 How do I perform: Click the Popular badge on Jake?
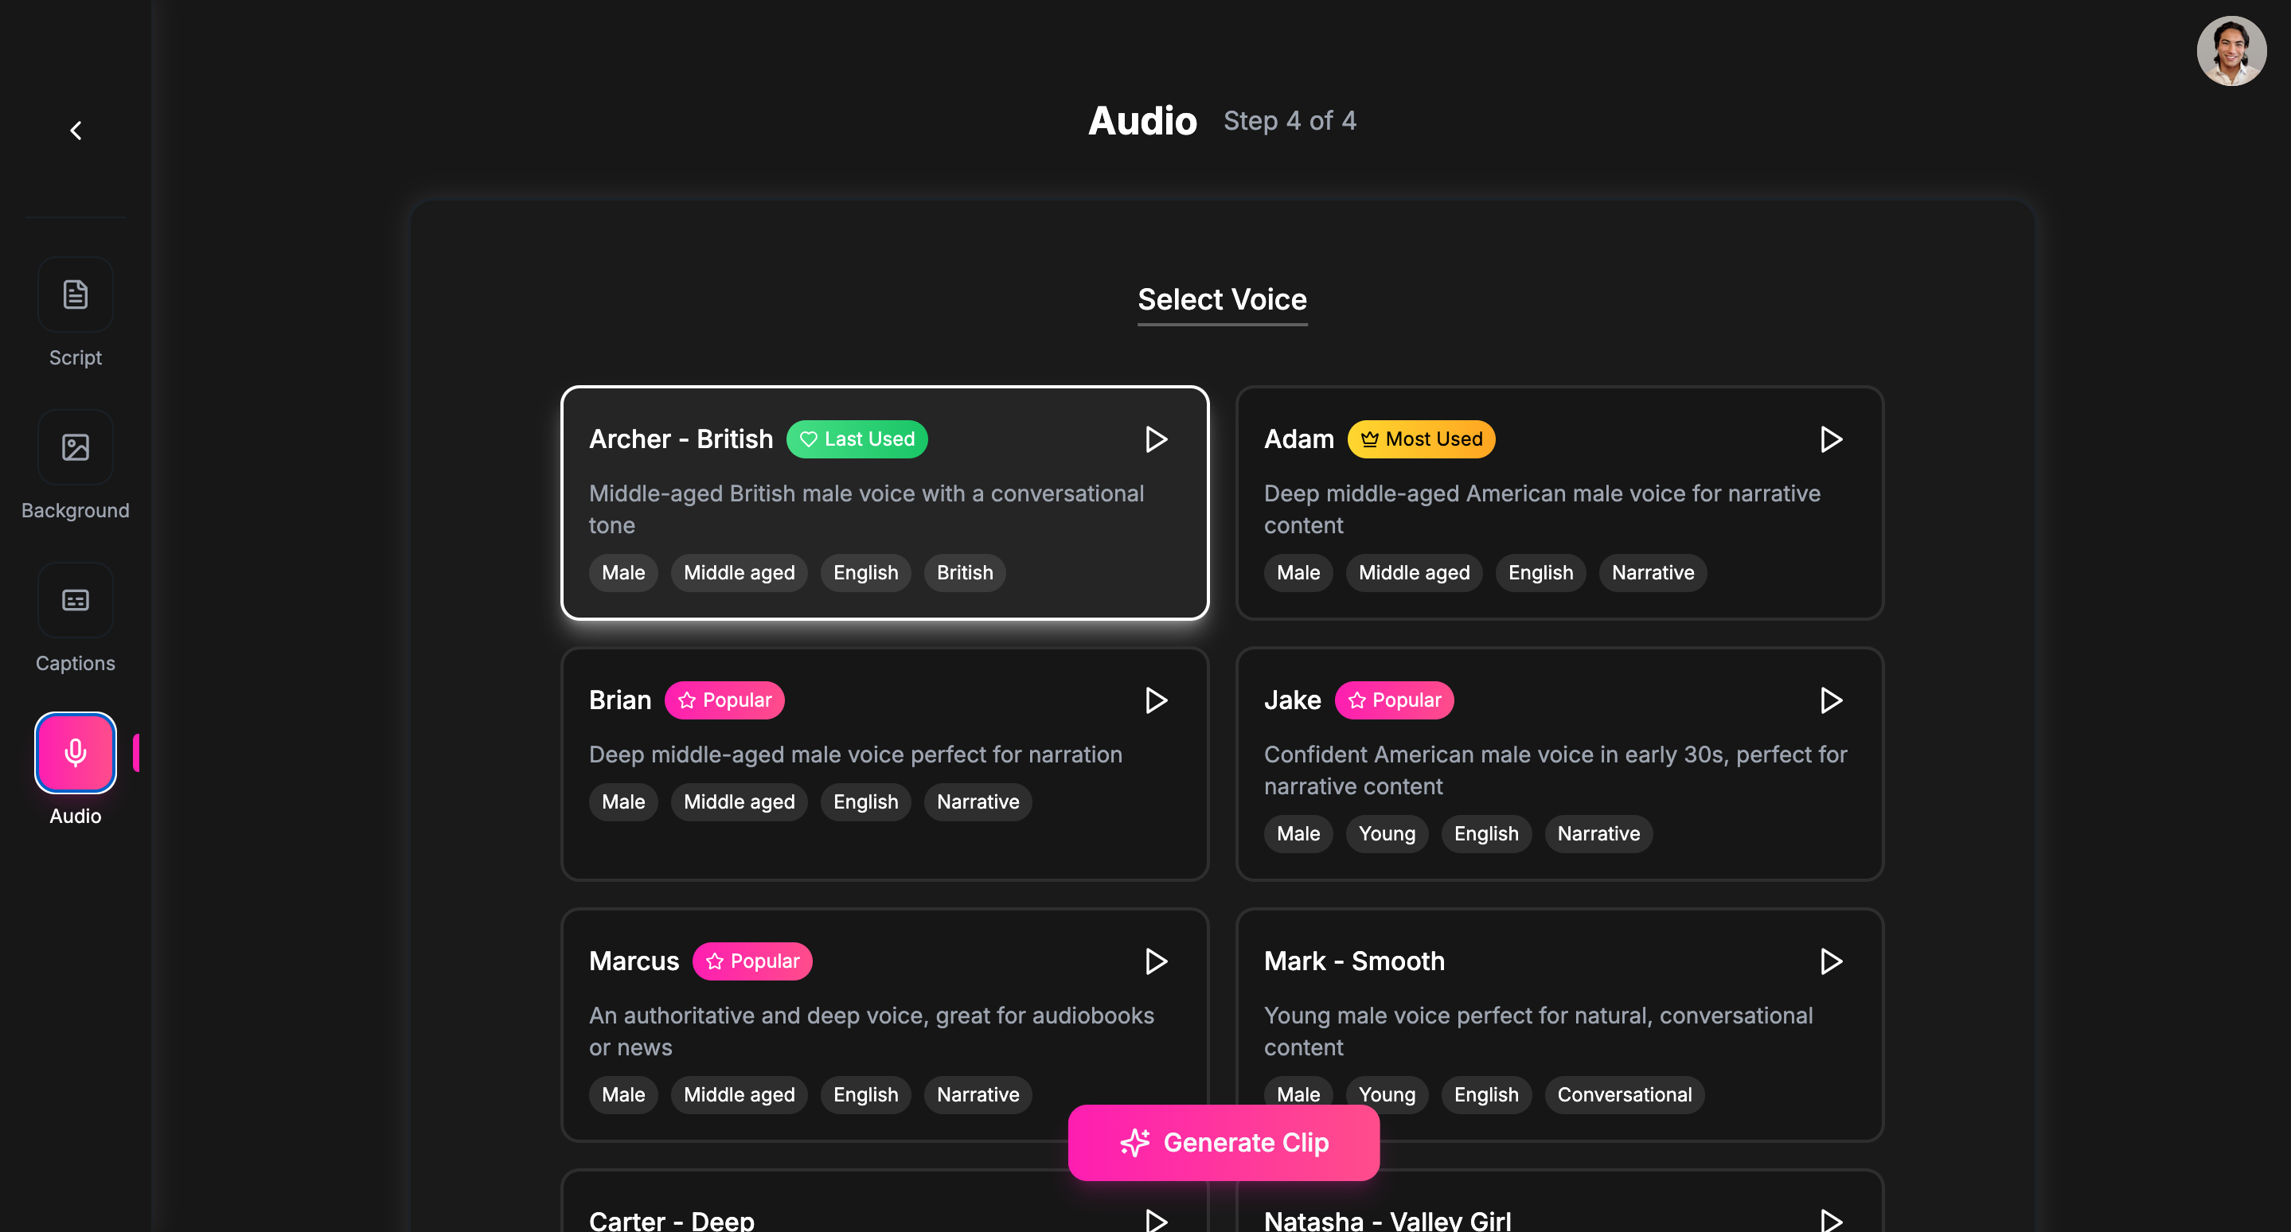(1394, 700)
